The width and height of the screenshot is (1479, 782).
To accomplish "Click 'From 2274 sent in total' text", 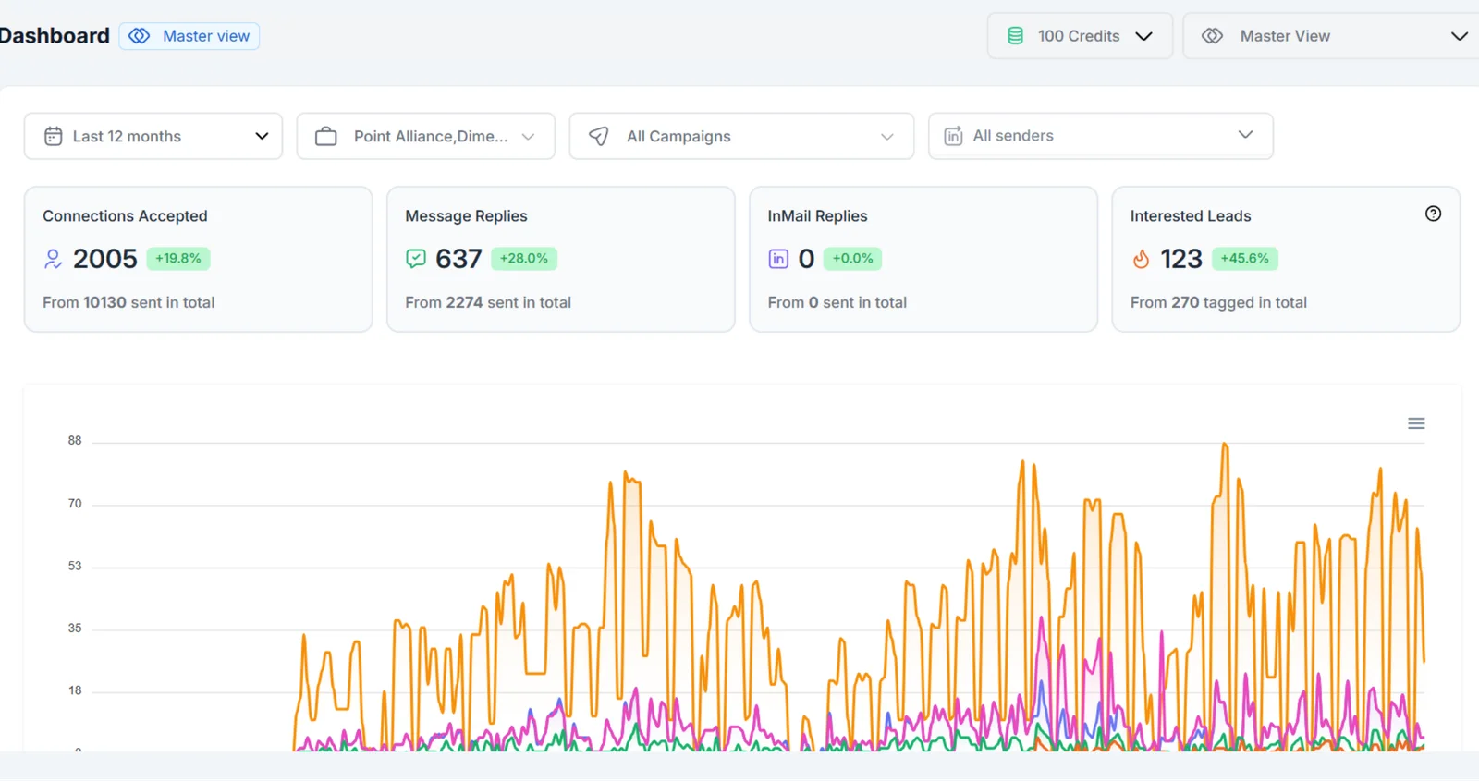I will pos(488,302).
